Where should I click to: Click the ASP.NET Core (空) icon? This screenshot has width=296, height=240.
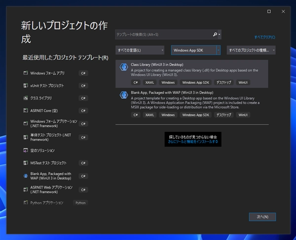[x=26, y=110]
